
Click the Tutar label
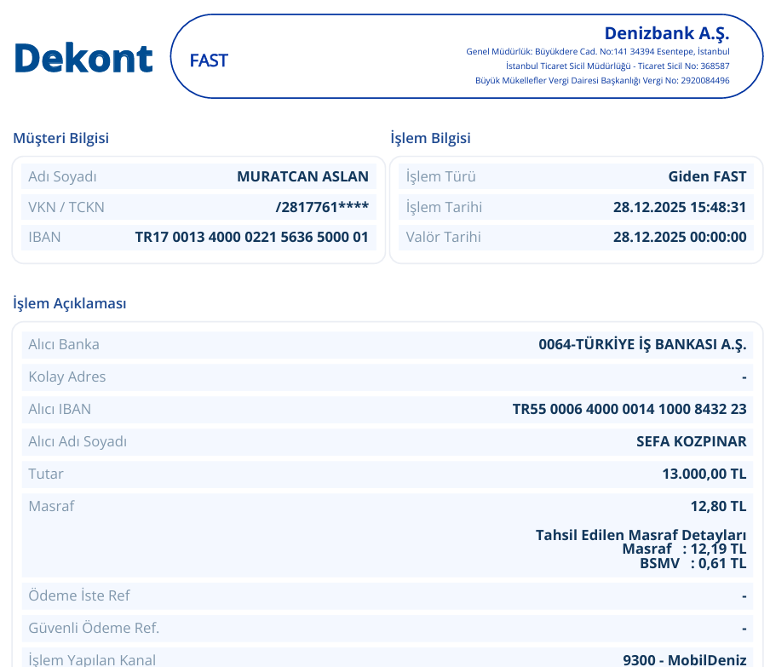tap(46, 474)
